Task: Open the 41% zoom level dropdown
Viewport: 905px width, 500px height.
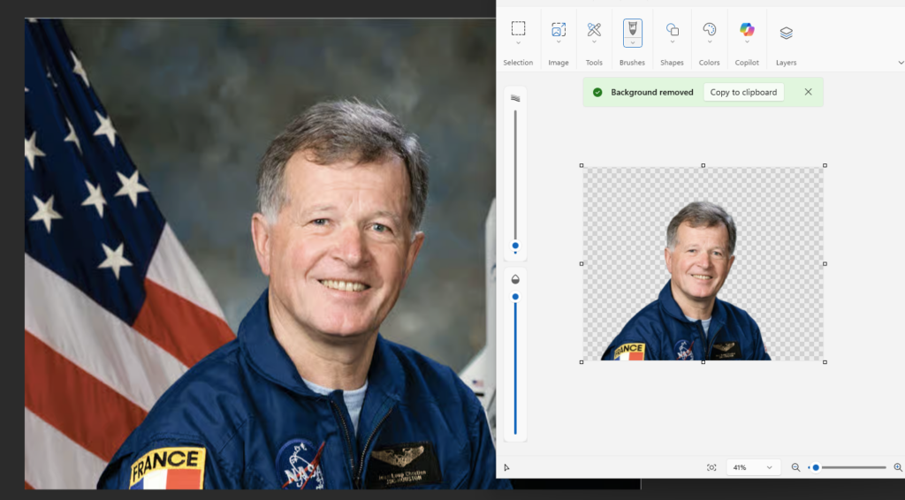Action: tap(751, 467)
